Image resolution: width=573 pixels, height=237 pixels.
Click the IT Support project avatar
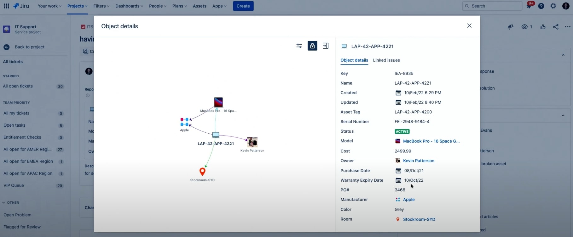click(x=7, y=29)
